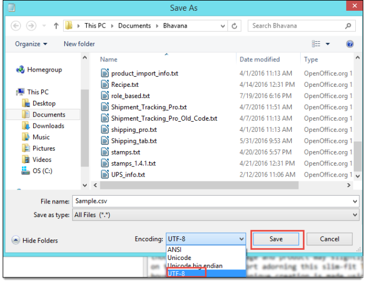Viewport: 366px width, 283px height.
Task: Go up one folder level
Action: click(x=56, y=25)
